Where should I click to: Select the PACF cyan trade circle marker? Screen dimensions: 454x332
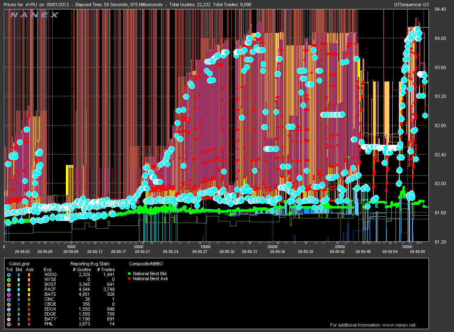click(x=9, y=290)
